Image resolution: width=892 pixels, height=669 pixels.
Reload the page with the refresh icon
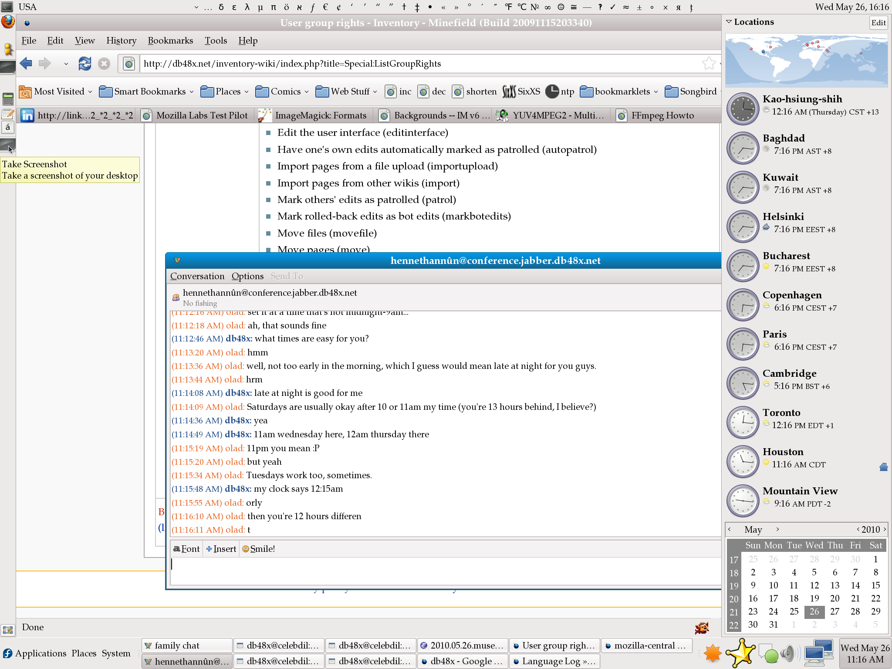84,64
